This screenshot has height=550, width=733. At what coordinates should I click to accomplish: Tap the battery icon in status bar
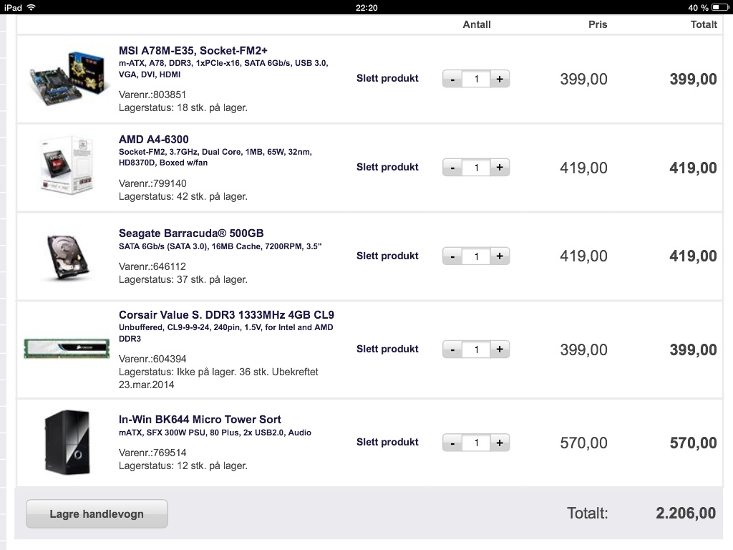pyautogui.click(x=720, y=7)
